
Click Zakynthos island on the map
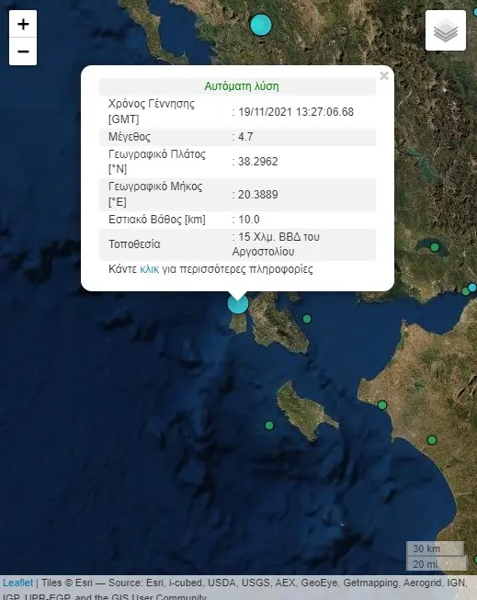[x=302, y=410]
